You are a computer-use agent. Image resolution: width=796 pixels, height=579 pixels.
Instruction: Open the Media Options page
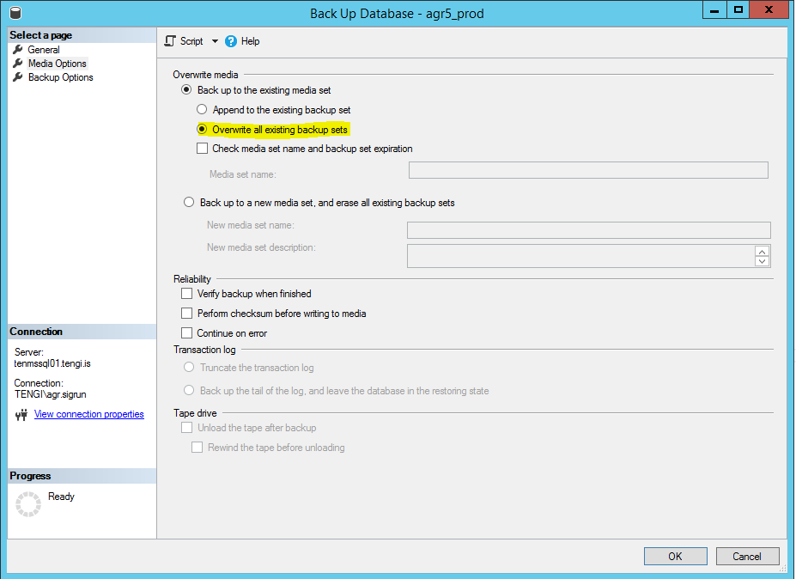58,64
